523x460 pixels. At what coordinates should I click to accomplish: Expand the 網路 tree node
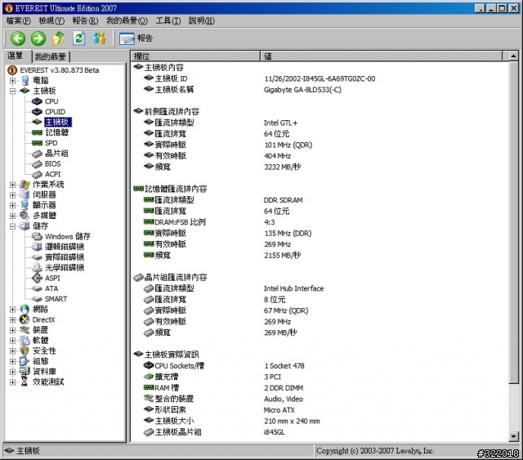13,309
